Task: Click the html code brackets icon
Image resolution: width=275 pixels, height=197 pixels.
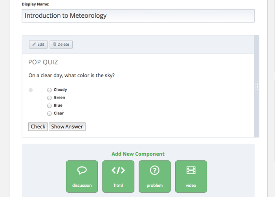Action: point(118,170)
